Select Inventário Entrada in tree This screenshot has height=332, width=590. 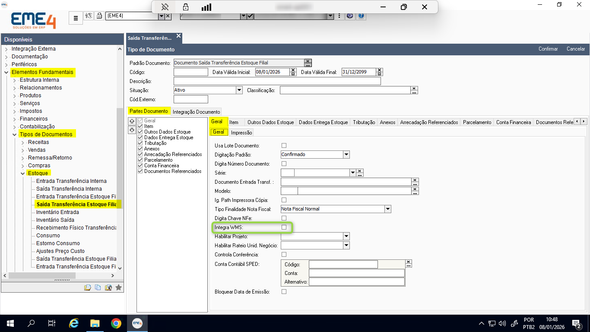[57, 212]
